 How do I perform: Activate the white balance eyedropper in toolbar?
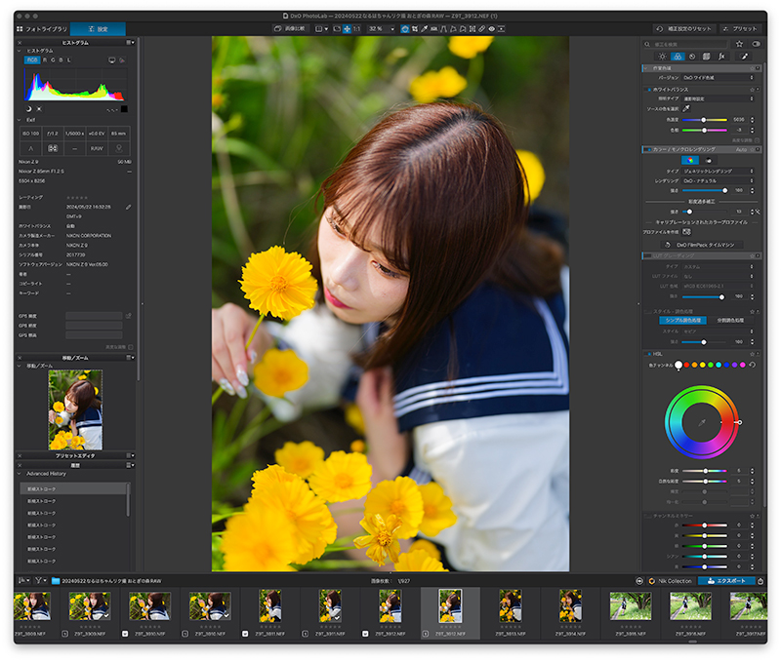pyautogui.click(x=425, y=29)
